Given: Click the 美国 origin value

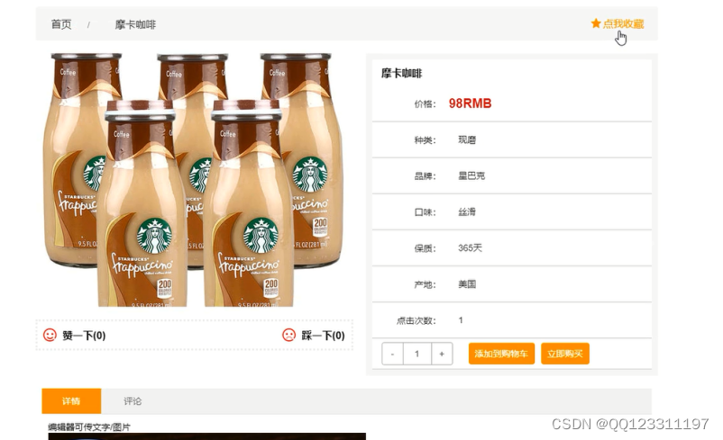Looking at the screenshot, I should tap(467, 284).
